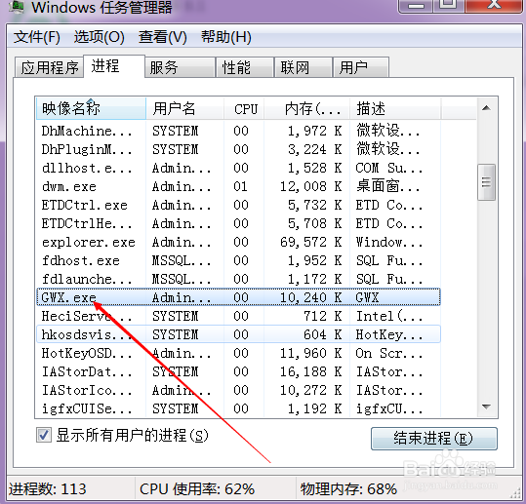Click the 69,572 K memory value
The image size is (526, 504).
tap(311, 242)
